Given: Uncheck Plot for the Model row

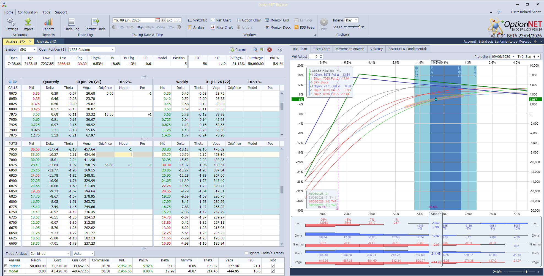Looking at the screenshot, I should click(273, 271).
